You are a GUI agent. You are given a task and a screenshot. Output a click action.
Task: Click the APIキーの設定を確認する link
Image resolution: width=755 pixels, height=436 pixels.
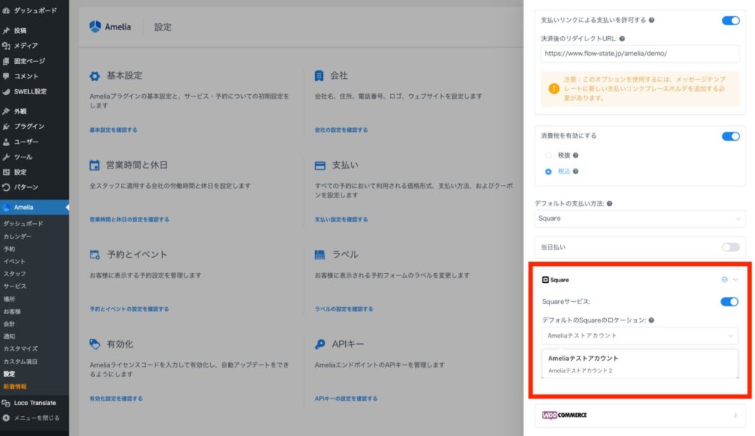pos(346,398)
